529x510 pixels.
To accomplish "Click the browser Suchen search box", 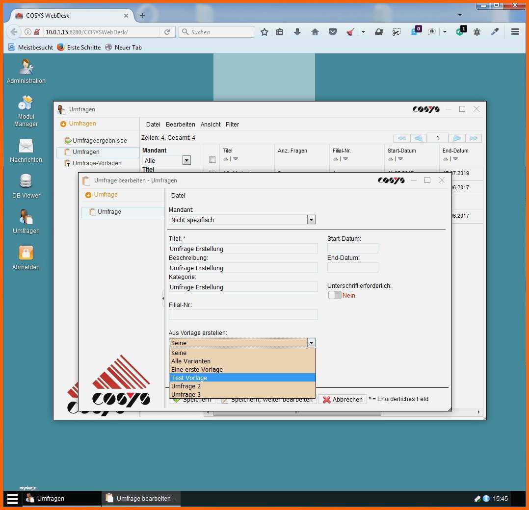I will [216, 32].
